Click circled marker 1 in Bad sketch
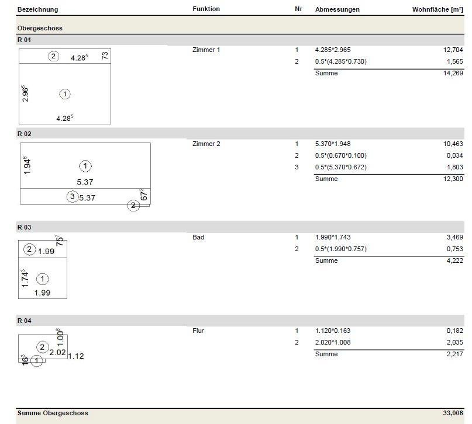Image resolution: width=472 pixels, height=424 pixels. point(43,279)
